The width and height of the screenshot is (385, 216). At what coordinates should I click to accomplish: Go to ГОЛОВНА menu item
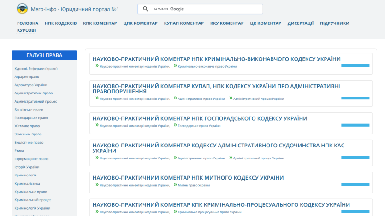[x=28, y=23]
